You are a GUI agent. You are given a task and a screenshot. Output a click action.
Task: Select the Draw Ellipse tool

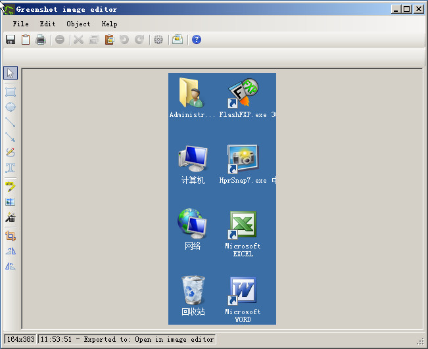[x=11, y=106]
